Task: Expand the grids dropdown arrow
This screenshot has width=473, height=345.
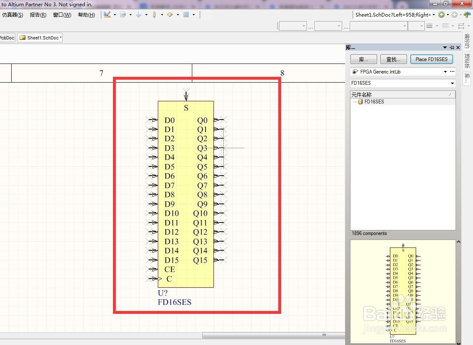Action: 194,15
